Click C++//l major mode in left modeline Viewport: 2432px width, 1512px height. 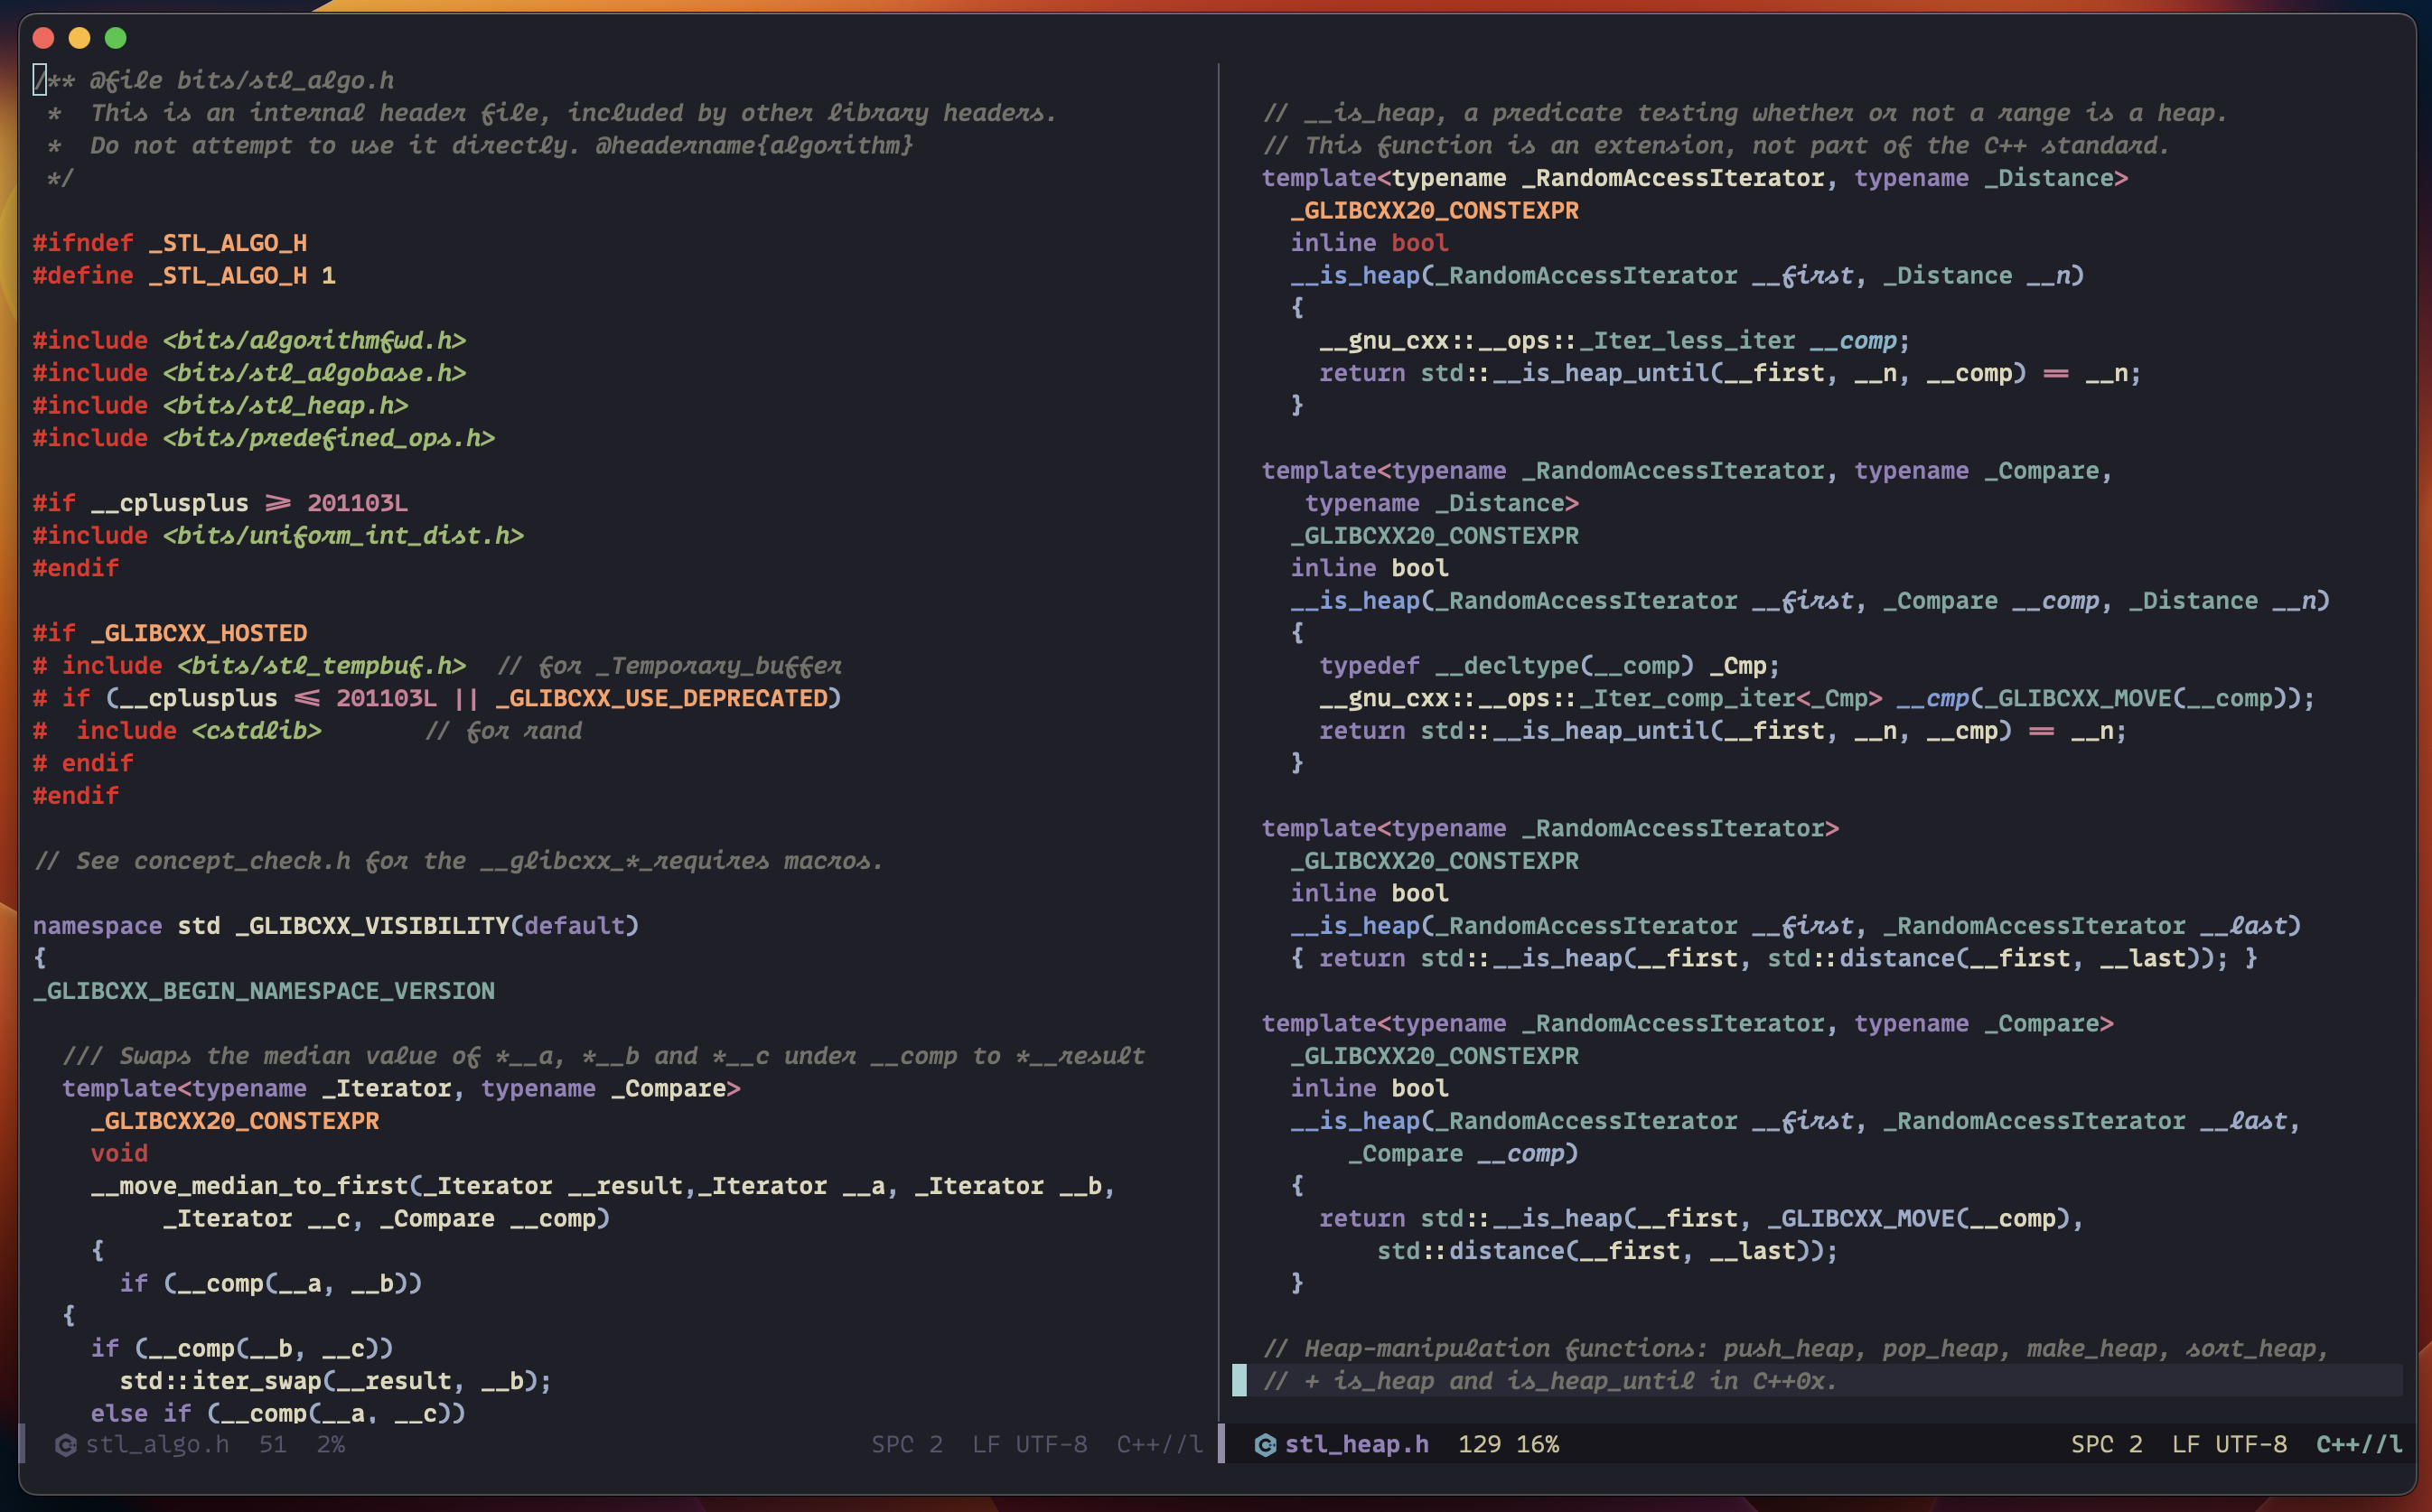click(1159, 1444)
